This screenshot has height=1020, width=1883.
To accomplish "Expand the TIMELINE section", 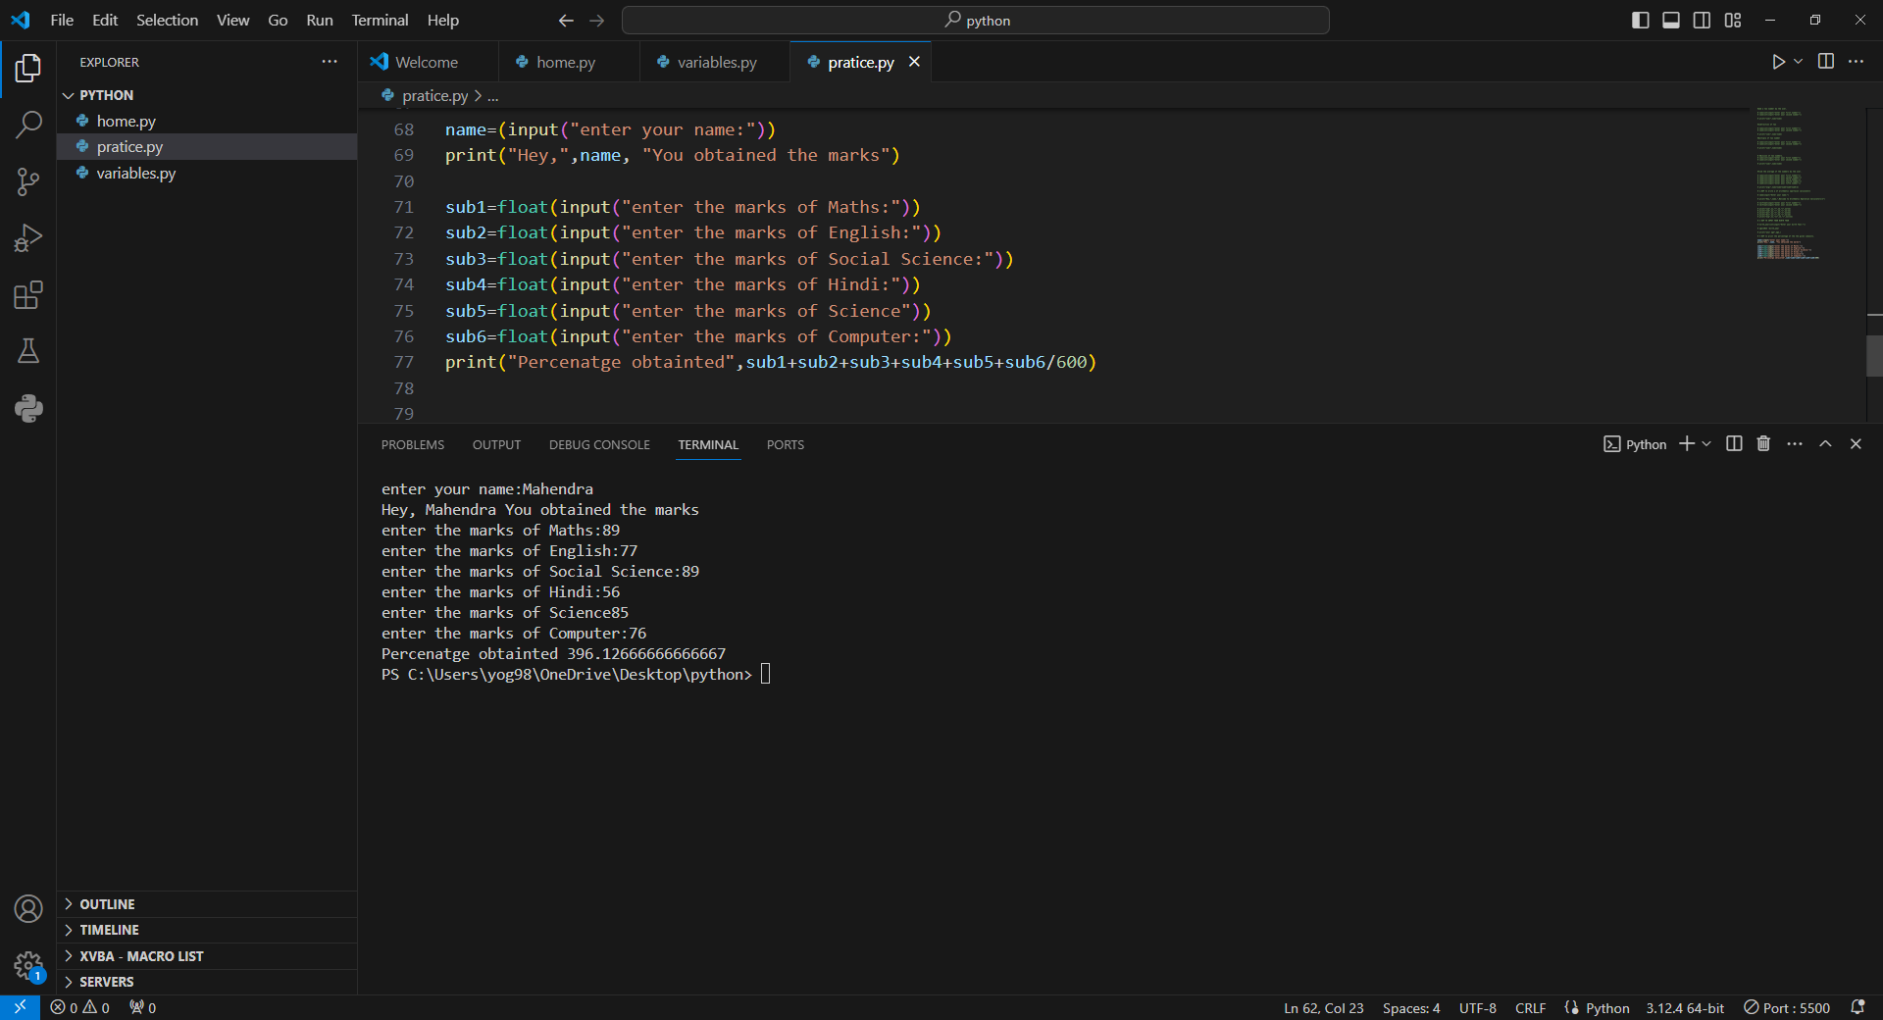I will coord(207,930).
